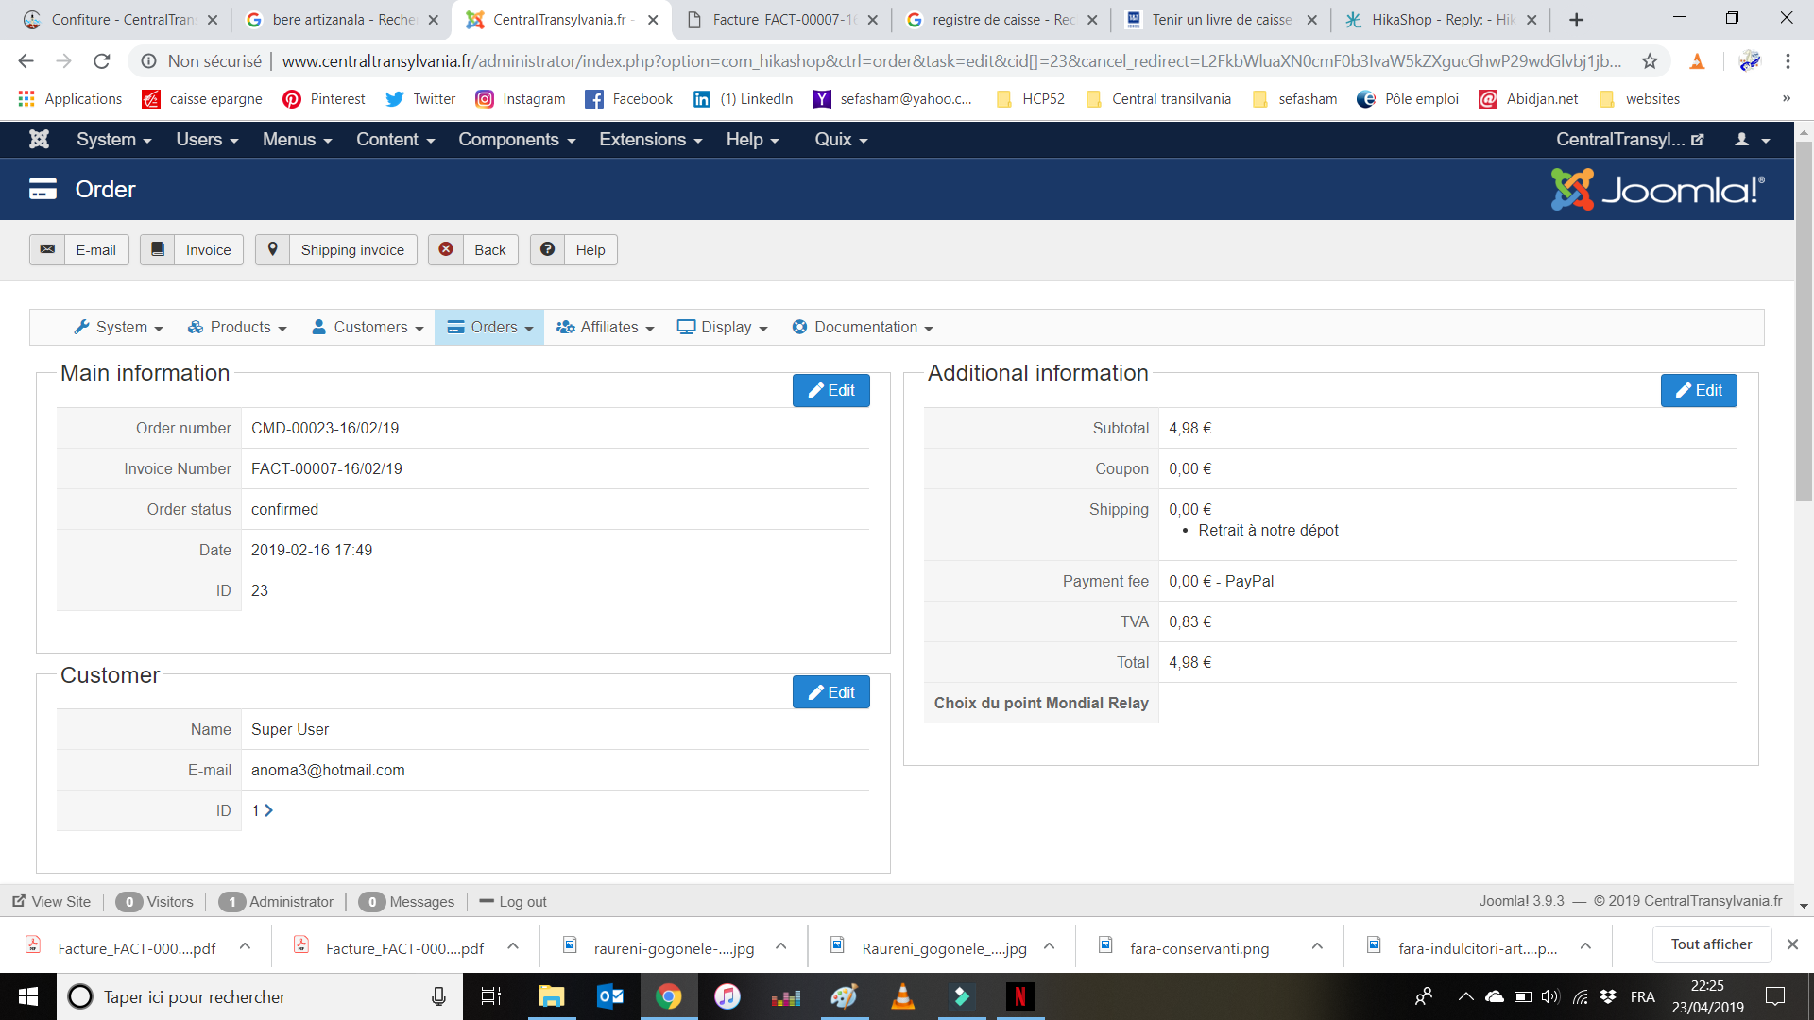Switch to the HikaShop Reply browser tab
The height and width of the screenshot is (1020, 1814).
1441,20
